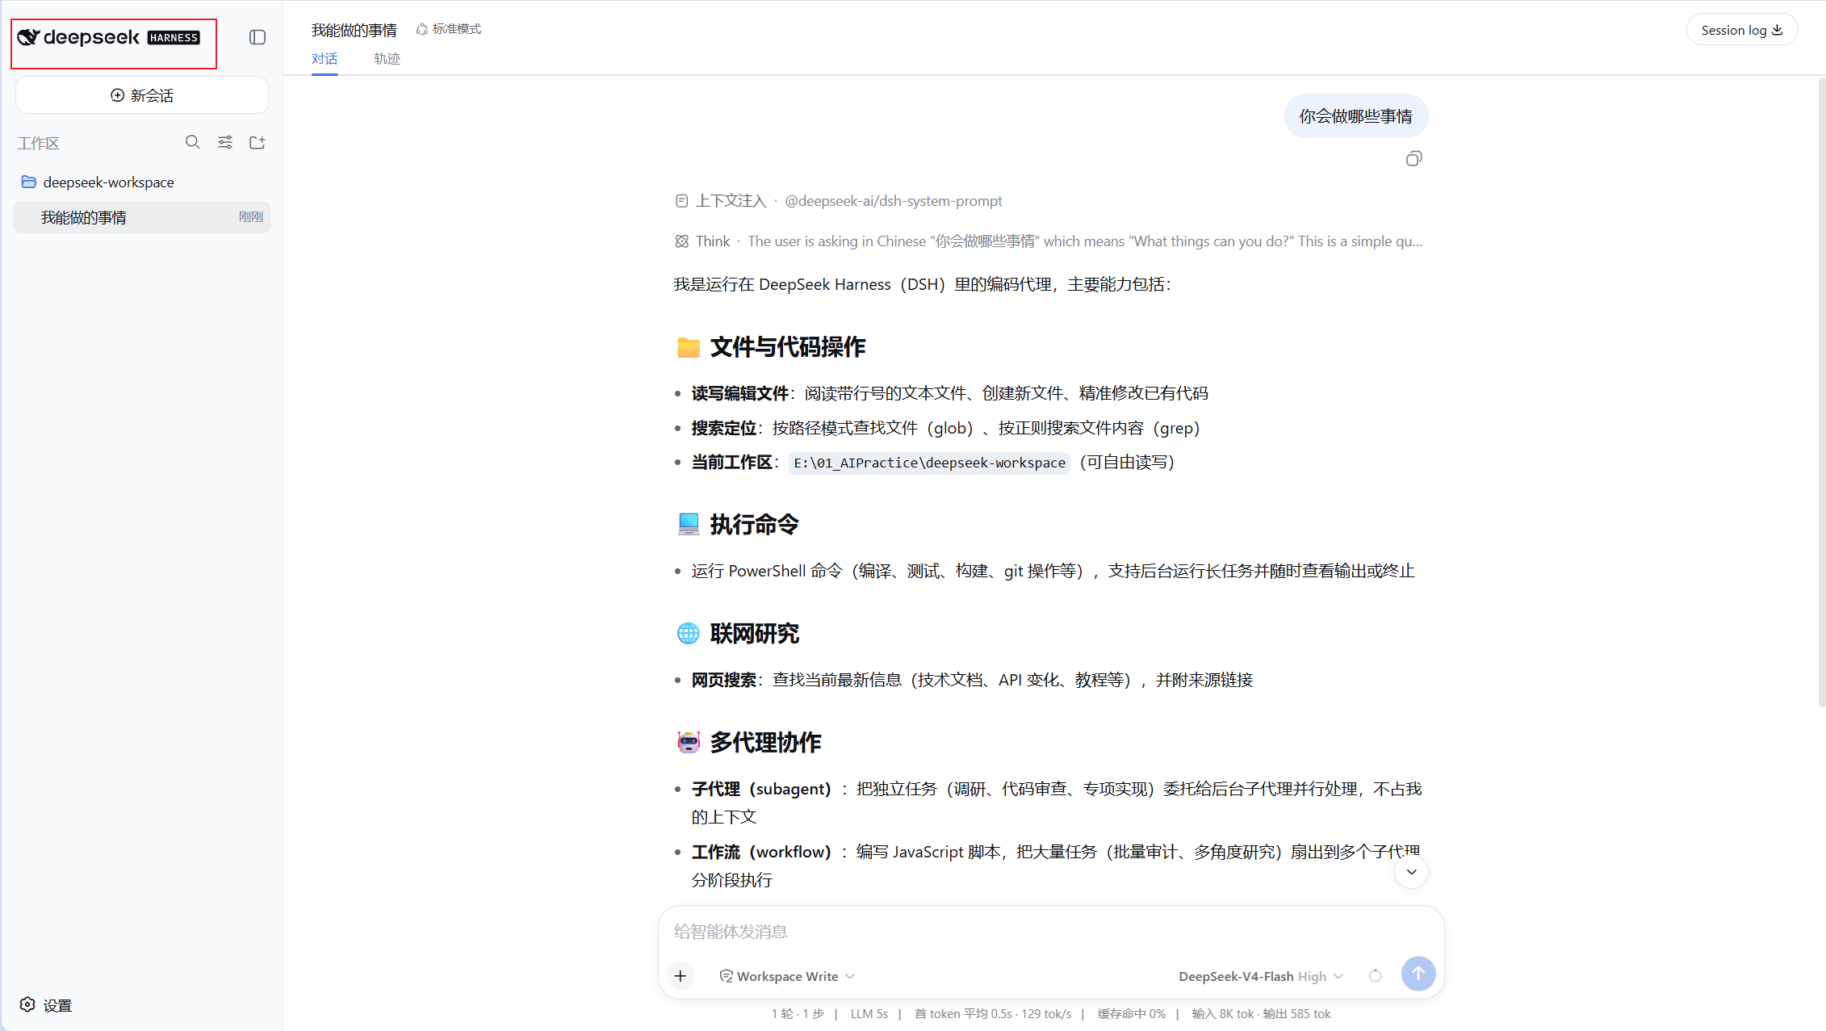Screen dimensions: 1826x1031
Task: Click the 1 轮 · 1 步 status entry
Action: [797, 1014]
